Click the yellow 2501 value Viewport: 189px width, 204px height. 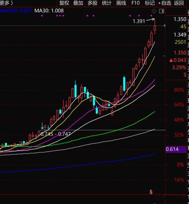(x=180, y=42)
